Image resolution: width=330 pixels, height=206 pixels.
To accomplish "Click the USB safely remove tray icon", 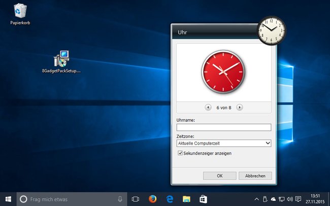I will (x=265, y=199).
